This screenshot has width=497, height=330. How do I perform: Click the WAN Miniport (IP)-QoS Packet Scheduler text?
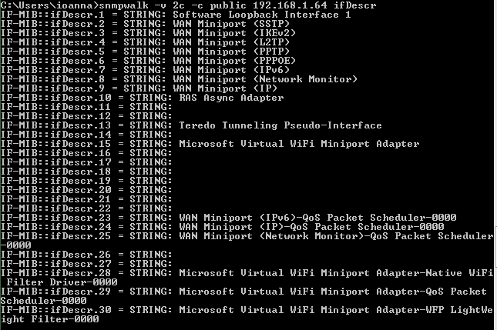311,227
